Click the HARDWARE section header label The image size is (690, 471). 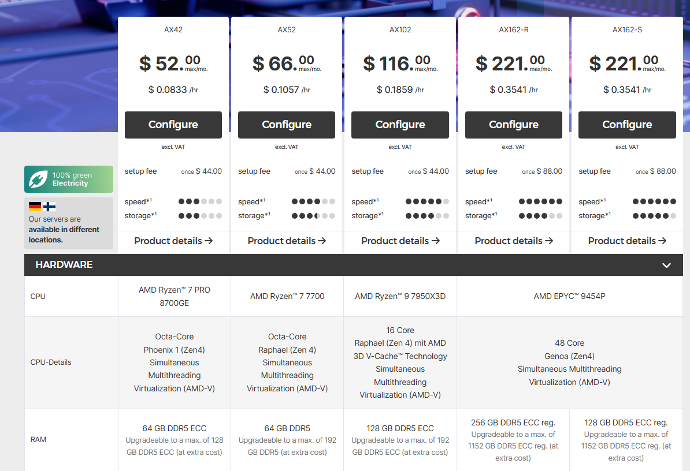[64, 264]
